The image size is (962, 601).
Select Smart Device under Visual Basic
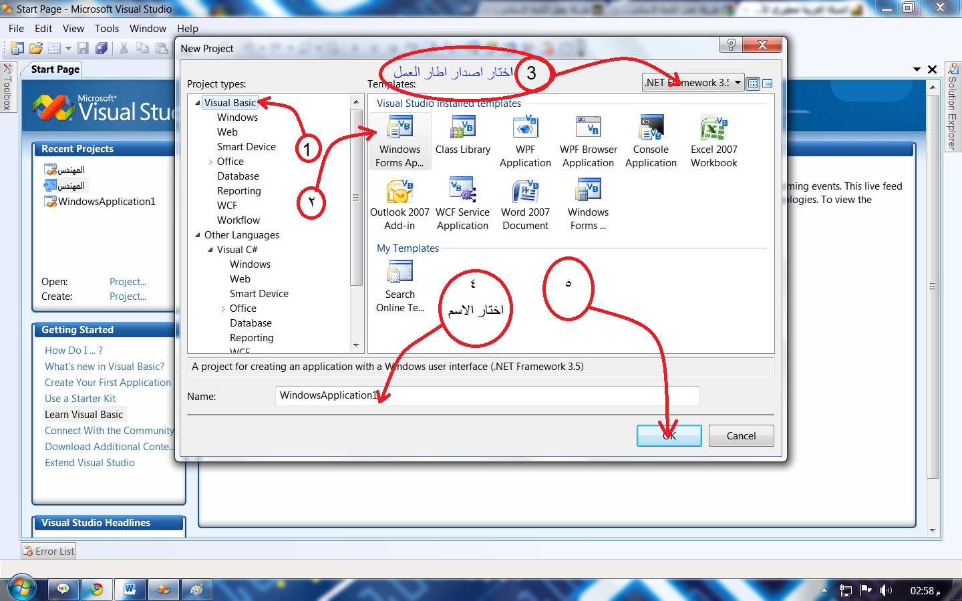pyautogui.click(x=247, y=147)
